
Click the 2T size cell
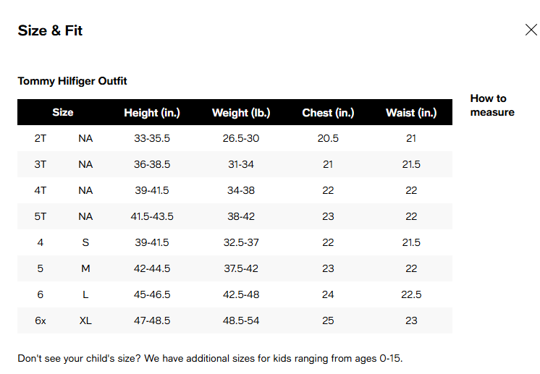pos(41,138)
